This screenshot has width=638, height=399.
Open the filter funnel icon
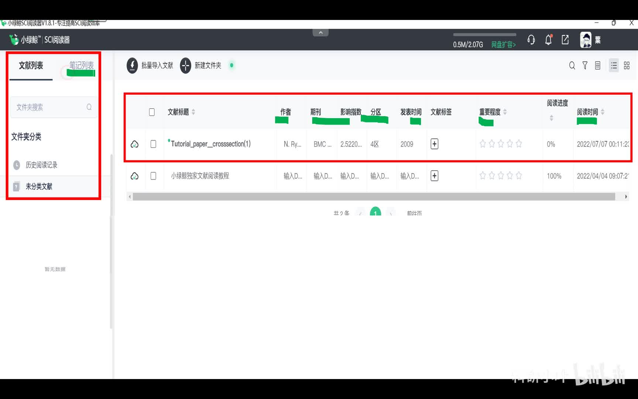pyautogui.click(x=585, y=66)
